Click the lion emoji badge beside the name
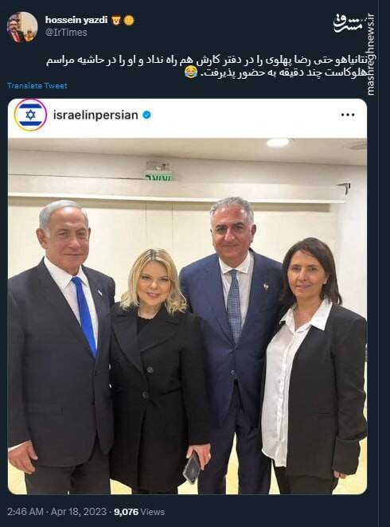 coord(116,21)
